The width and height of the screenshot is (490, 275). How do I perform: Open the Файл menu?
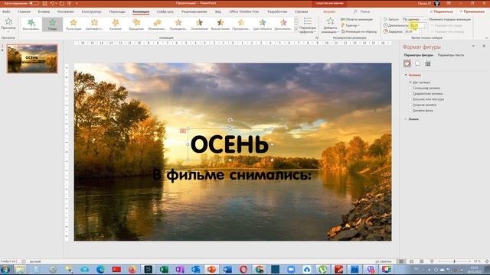tap(6, 11)
